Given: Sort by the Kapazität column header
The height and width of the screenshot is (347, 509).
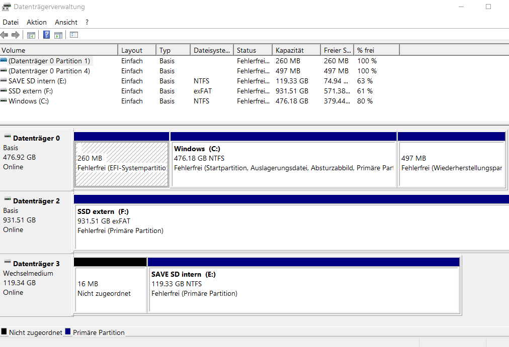Looking at the screenshot, I should click(296, 50).
